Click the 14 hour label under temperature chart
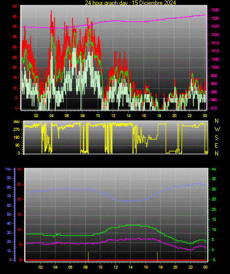Viewport: 230px width, 274px height. [x=130, y=267]
